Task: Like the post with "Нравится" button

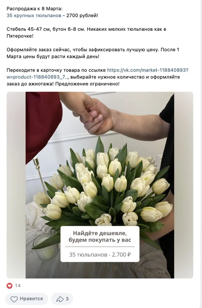Action: 27,299
